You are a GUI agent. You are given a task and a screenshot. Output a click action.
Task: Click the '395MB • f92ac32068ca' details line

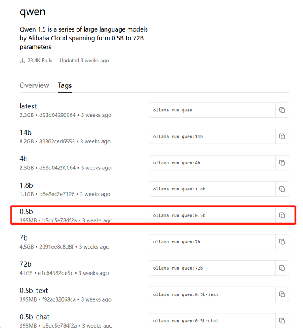tap(66, 299)
